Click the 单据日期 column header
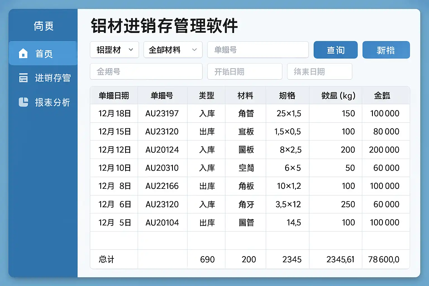 [114, 96]
